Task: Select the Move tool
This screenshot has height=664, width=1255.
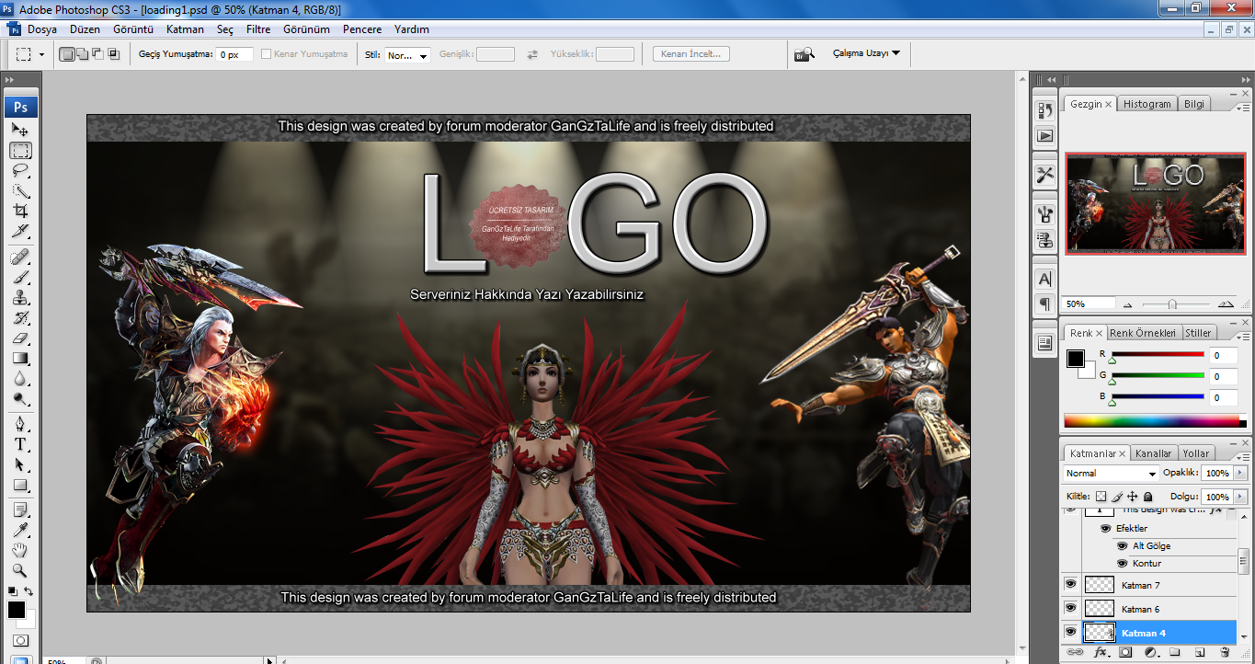Action: click(x=20, y=130)
